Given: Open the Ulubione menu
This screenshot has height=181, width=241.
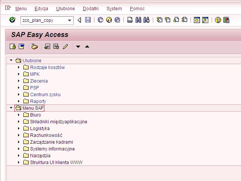Looking at the screenshot, I should (x=66, y=9).
